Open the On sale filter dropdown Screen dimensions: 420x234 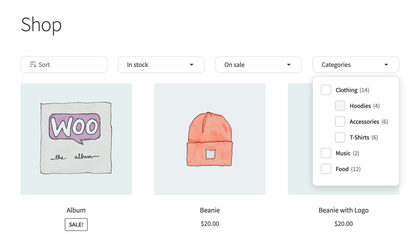[258, 65]
